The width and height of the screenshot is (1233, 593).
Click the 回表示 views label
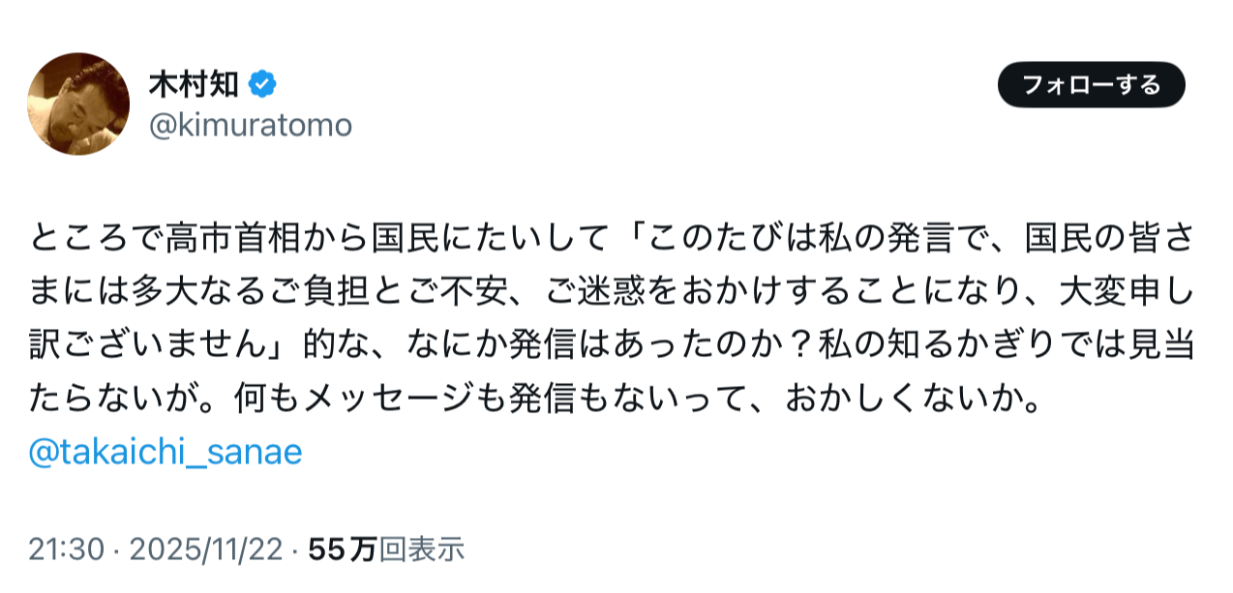click(x=422, y=549)
